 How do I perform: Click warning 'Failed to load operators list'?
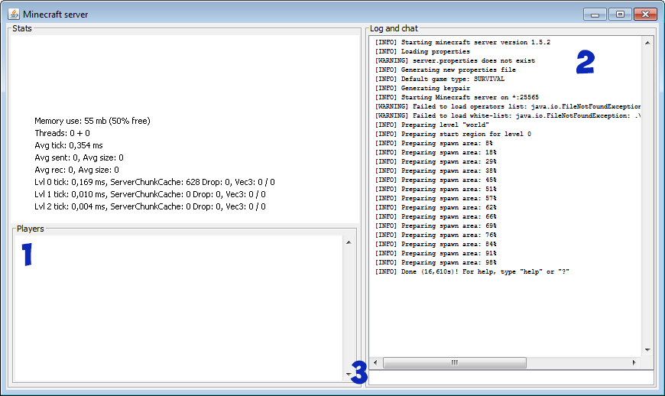coord(508,107)
